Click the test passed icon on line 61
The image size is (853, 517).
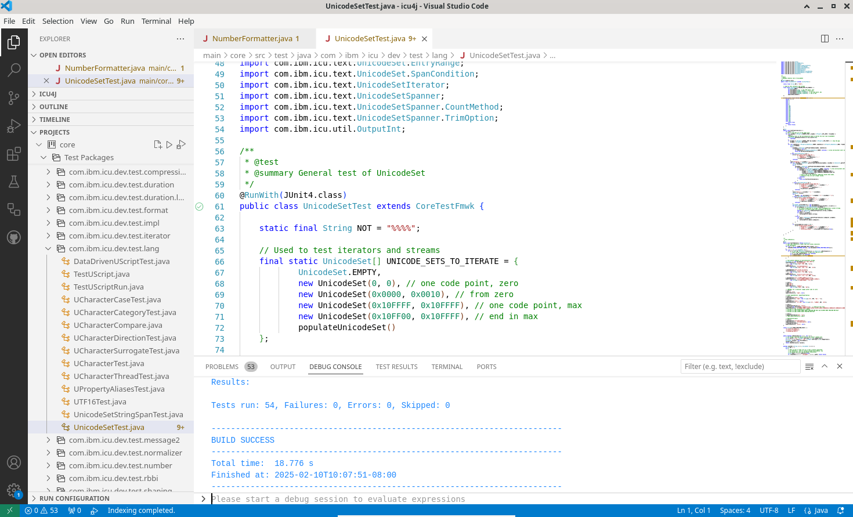tap(200, 207)
